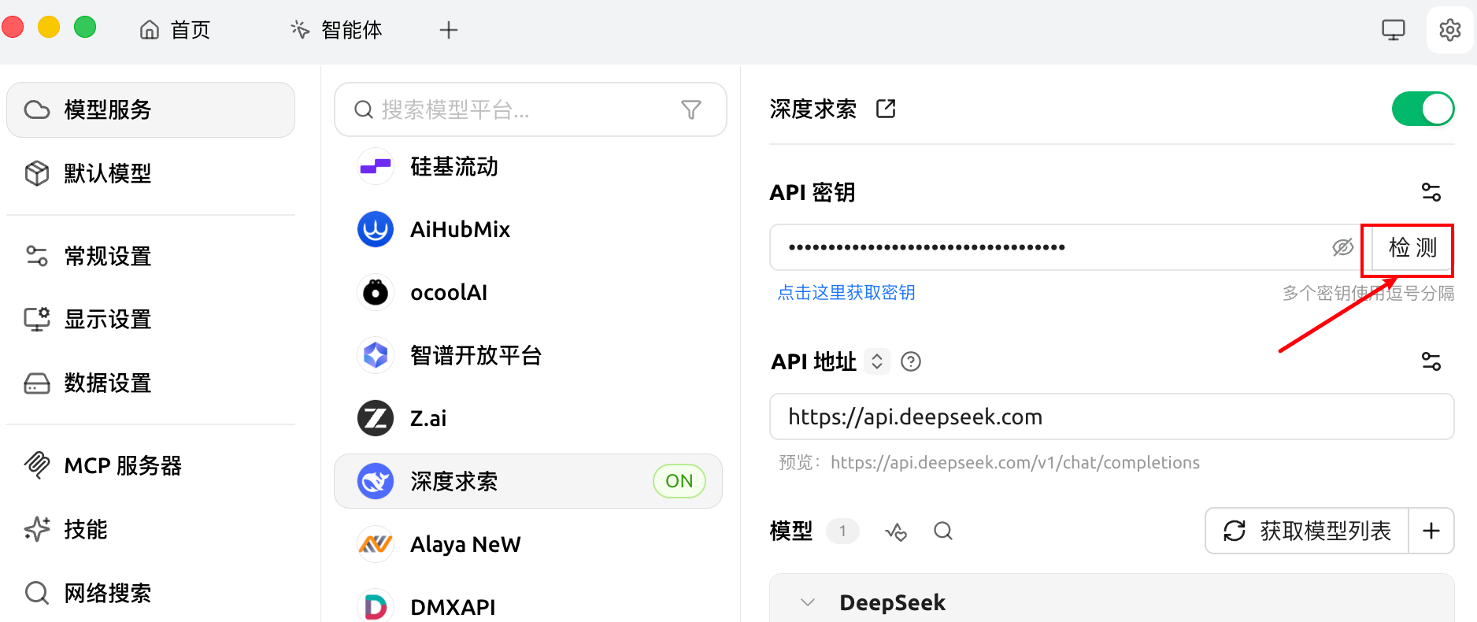Add a new tab with plus icon
Viewport: 1477px width, 622px height.
point(449,30)
